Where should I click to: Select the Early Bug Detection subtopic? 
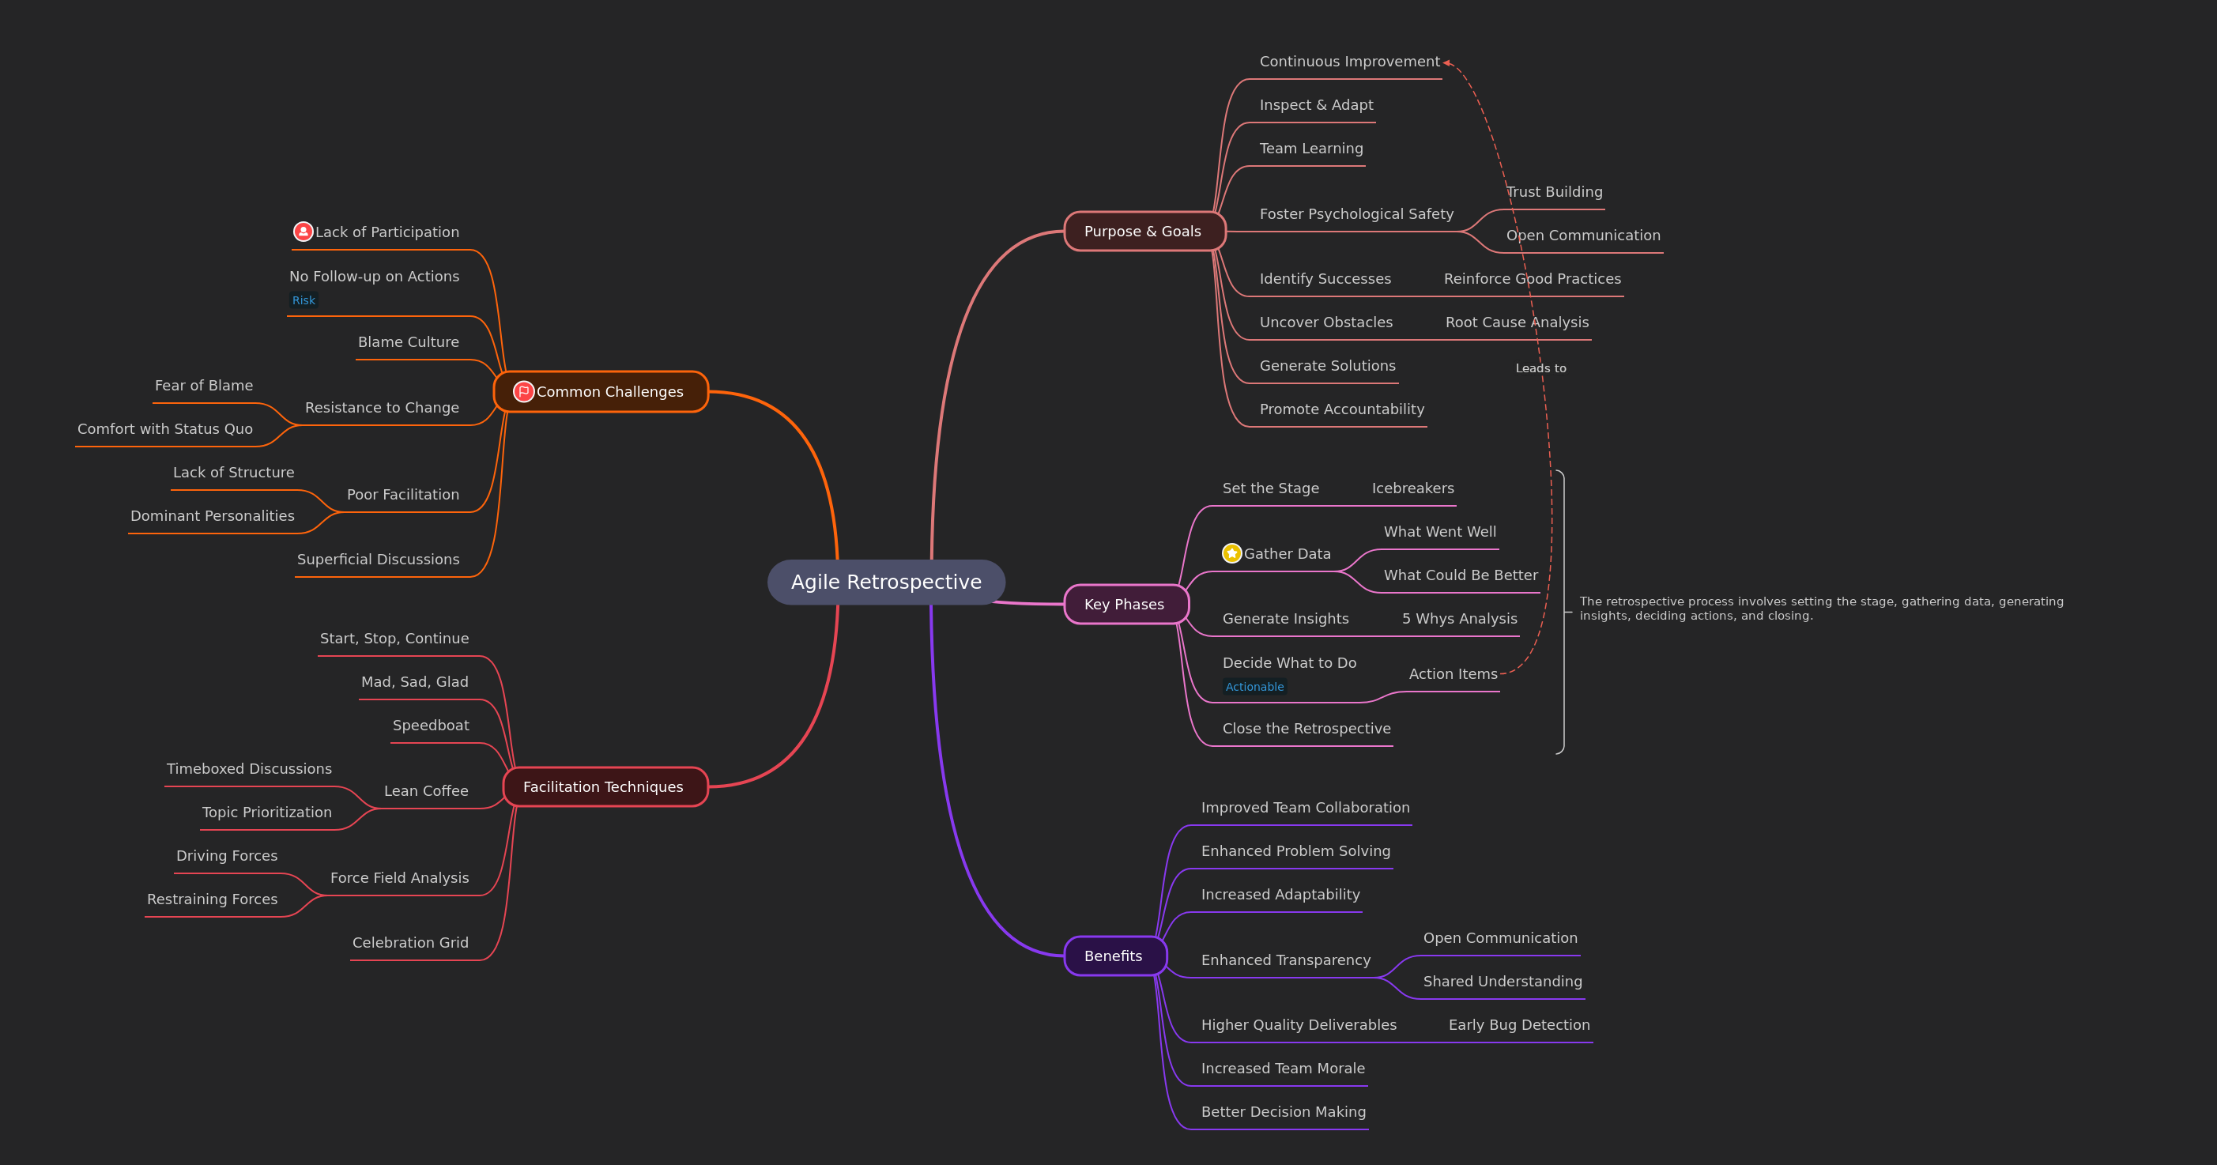1518,1025
